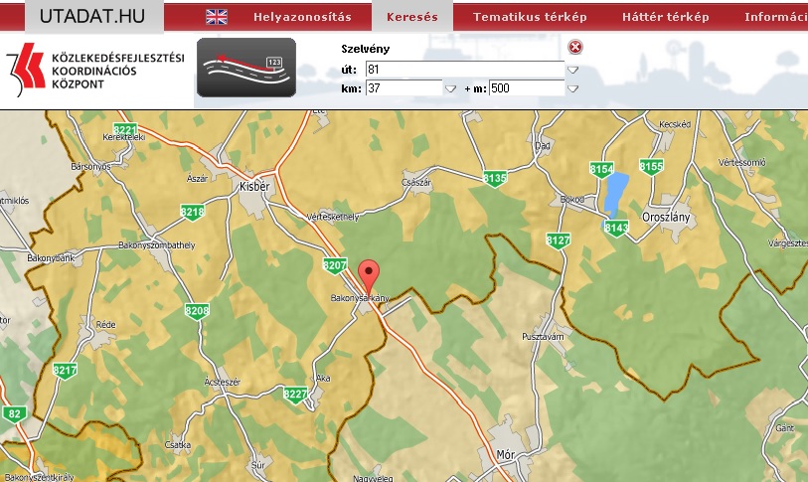The image size is (808, 482).
Task: Click the road section search icon
Action: (246, 68)
